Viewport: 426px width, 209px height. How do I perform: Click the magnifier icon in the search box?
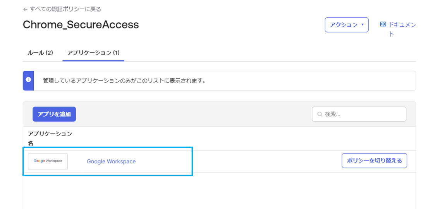click(x=320, y=114)
